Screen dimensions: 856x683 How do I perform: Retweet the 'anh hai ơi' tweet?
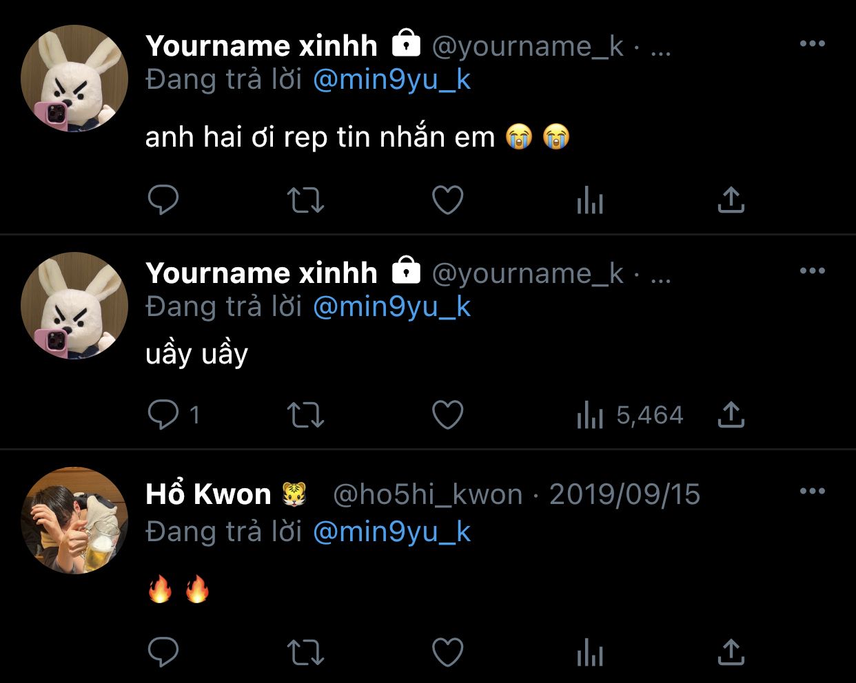305,200
